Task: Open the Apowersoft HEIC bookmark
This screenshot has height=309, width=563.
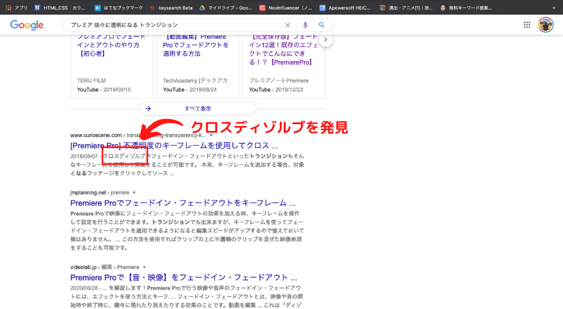Action: coord(345,7)
